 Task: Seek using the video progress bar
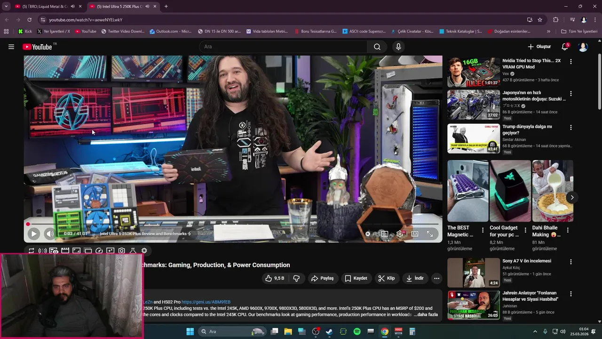tap(233, 224)
